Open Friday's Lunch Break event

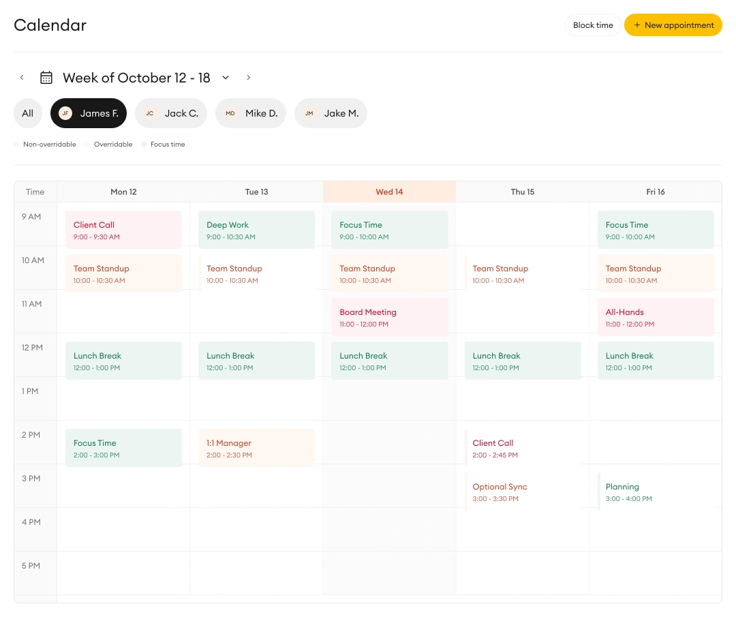[x=656, y=361]
